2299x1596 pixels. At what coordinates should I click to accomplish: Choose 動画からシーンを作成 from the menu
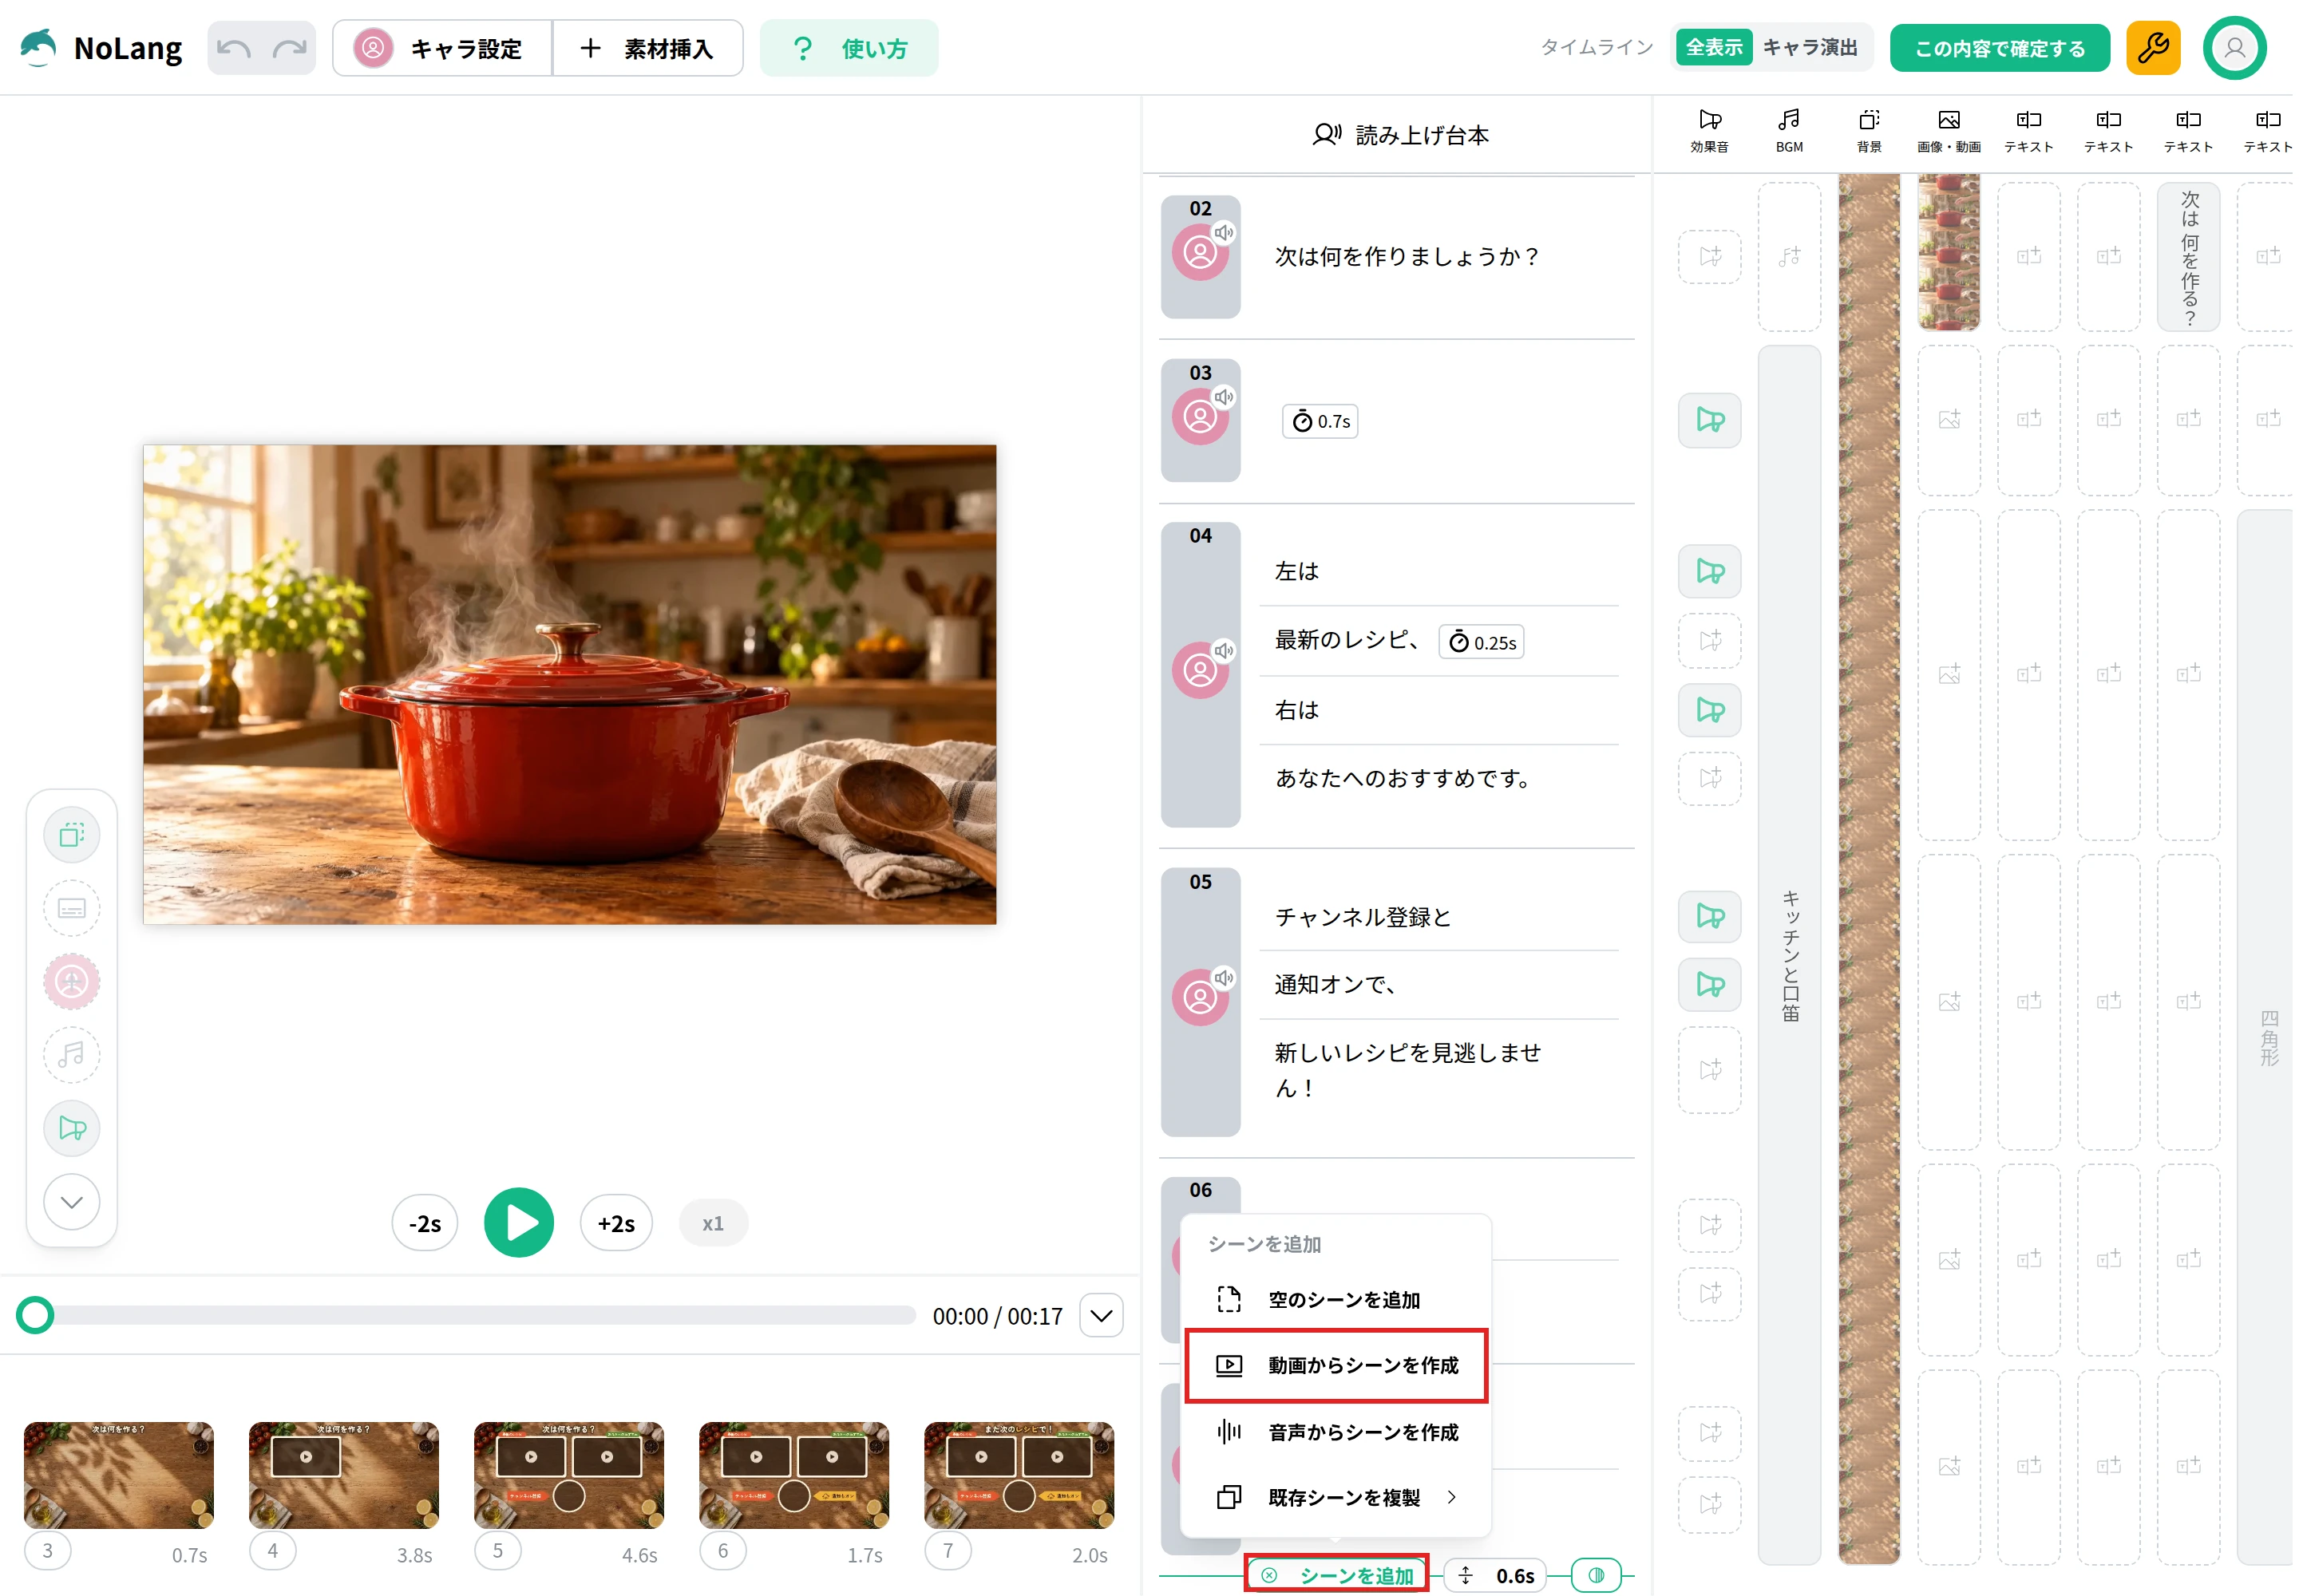click(x=1335, y=1365)
